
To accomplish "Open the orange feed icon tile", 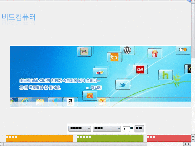I will (90, 96).
